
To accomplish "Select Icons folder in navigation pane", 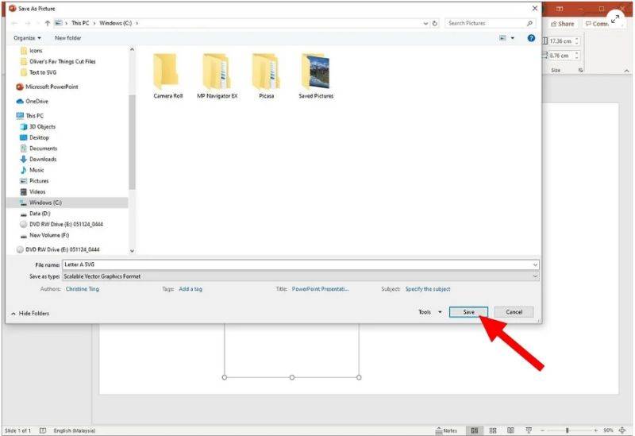I will pos(36,51).
